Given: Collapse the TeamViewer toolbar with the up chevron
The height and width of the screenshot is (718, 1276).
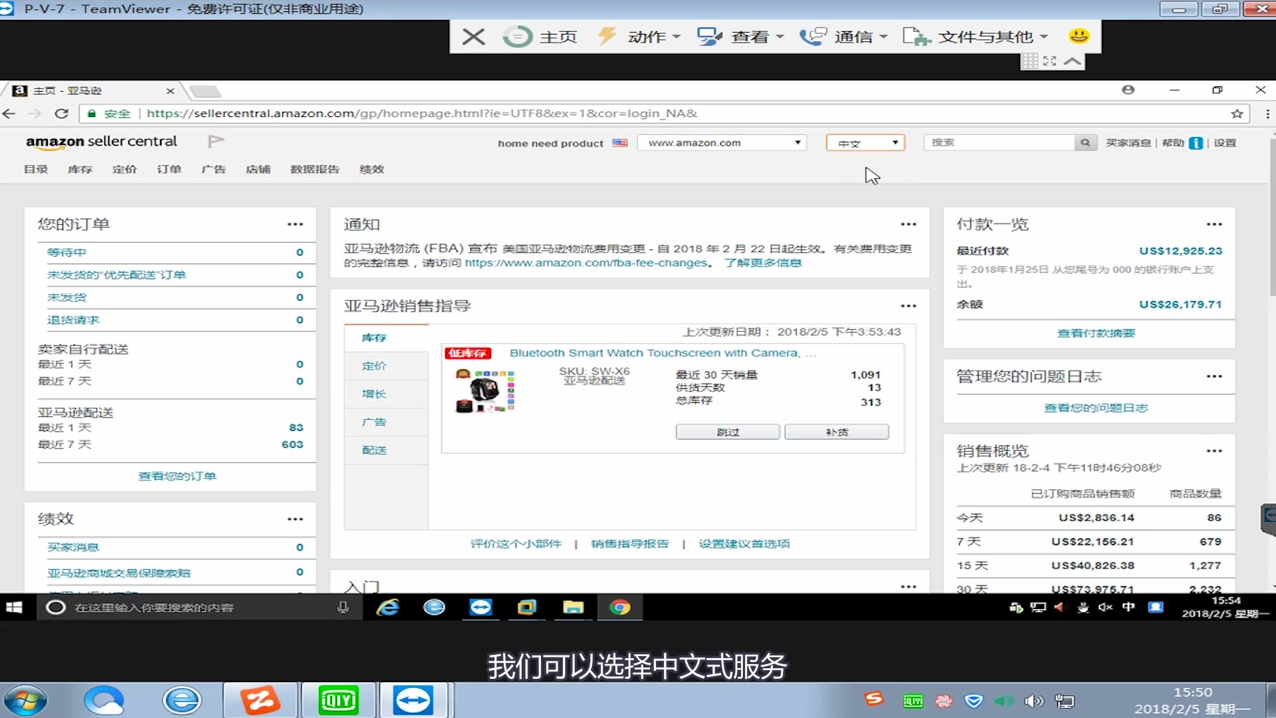Looking at the screenshot, I should 1073,61.
